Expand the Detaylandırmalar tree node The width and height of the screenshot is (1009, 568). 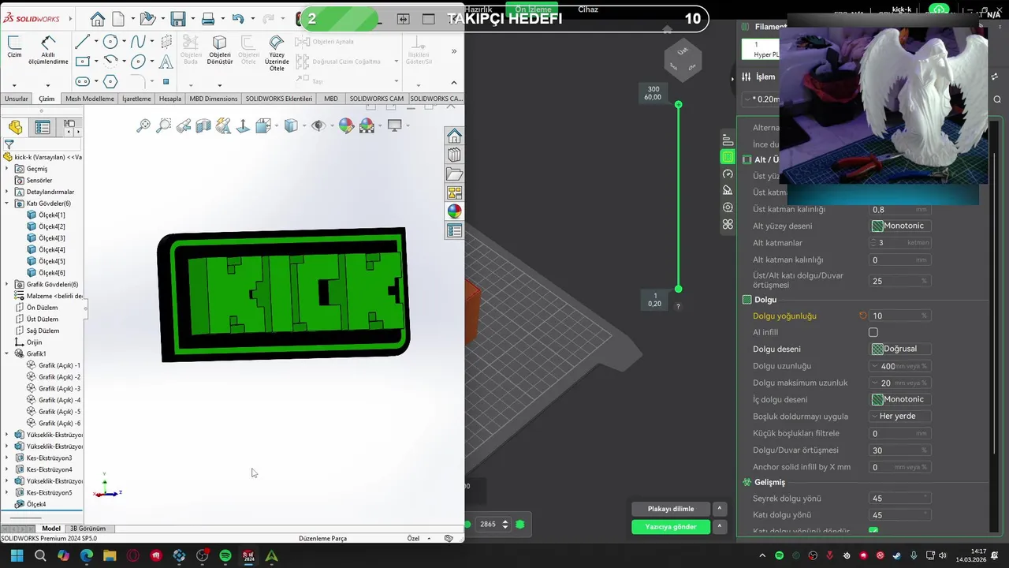click(x=7, y=192)
